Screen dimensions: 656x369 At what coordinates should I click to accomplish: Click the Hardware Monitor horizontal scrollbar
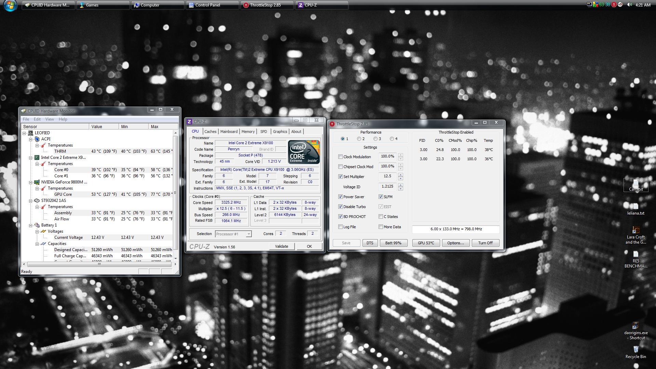pos(99,264)
